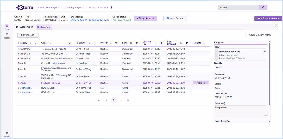Close the Orders tab
283x139 pixels.
[50, 27]
